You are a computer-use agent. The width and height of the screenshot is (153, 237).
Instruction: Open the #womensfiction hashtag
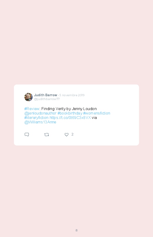97,113
